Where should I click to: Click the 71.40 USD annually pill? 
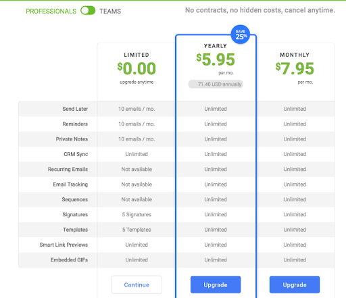pyautogui.click(x=216, y=84)
